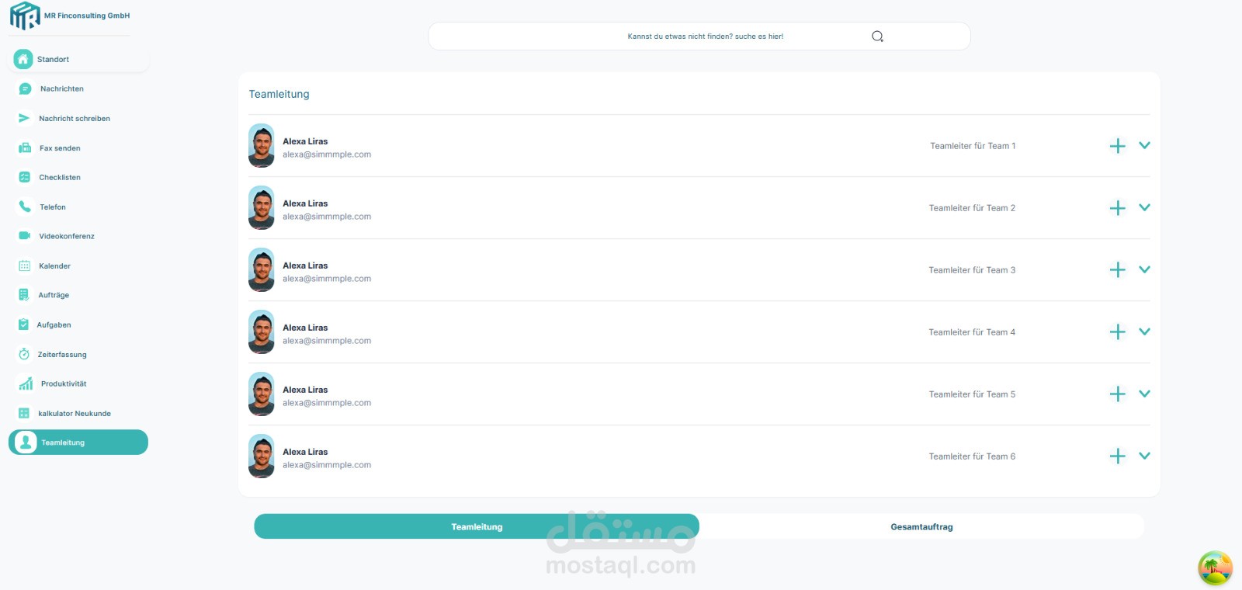1242x590 pixels.
Task: Switch to the Teamleitung bottom tab
Action: coord(477,526)
